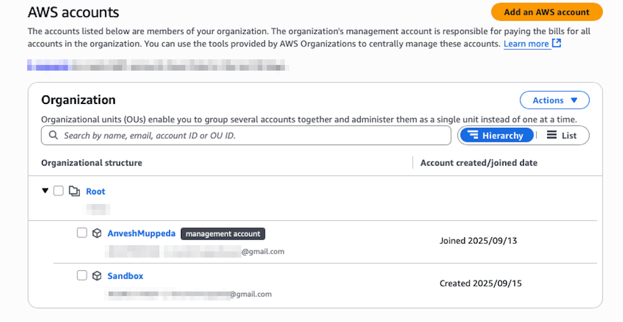Click the Add an AWS account button
Image resolution: width=623 pixels, height=322 pixels.
547,12
